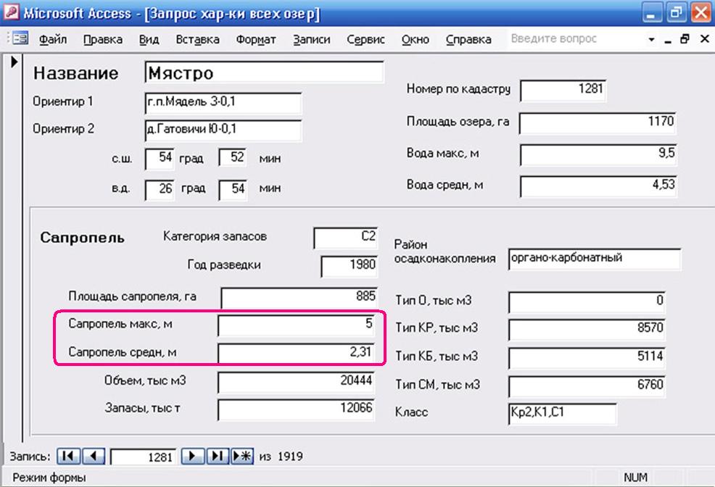Click the с.ш. degrees field 54
Screen dimensions: 715x487
[x=159, y=158]
